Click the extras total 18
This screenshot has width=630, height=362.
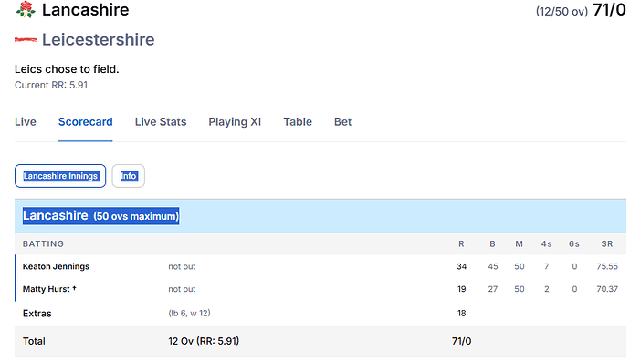461,313
